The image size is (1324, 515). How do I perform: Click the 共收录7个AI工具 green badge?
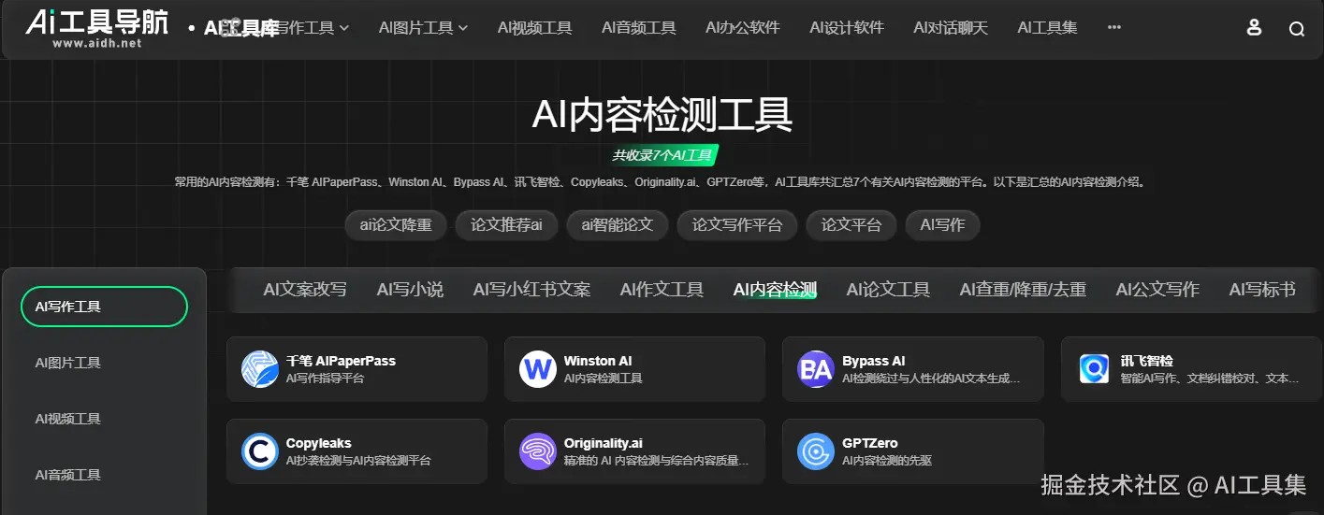[662, 155]
